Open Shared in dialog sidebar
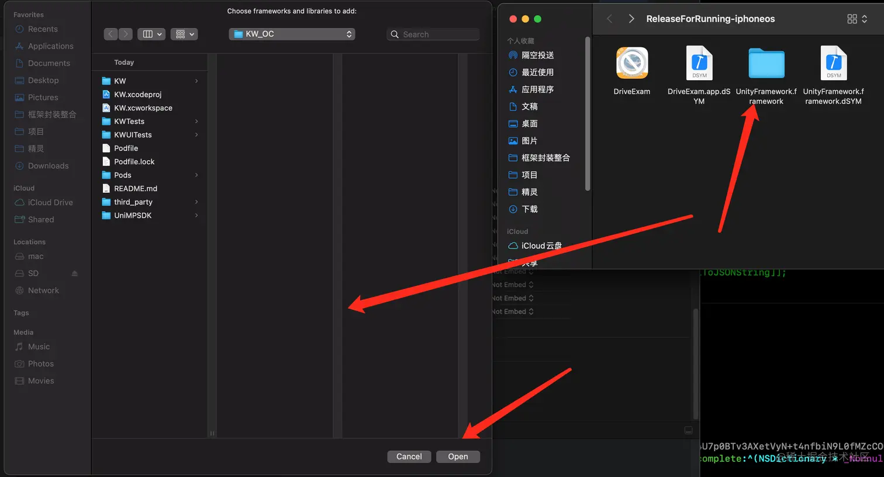Screen dimensions: 884x477 34,220
